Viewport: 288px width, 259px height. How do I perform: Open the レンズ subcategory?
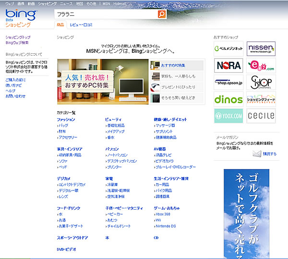[x=63, y=196]
